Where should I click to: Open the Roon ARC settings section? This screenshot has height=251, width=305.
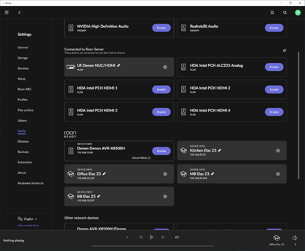[25, 89]
